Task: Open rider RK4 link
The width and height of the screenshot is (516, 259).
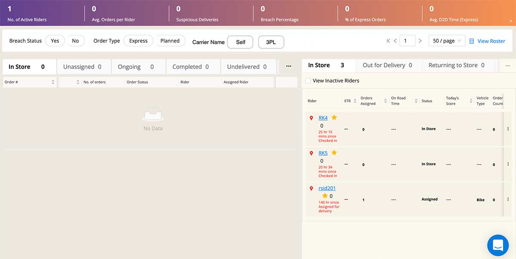Action: point(323,118)
